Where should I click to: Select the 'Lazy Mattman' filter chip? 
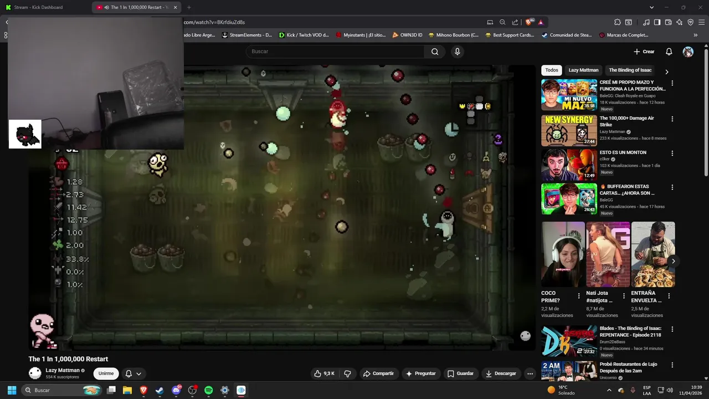point(583,70)
